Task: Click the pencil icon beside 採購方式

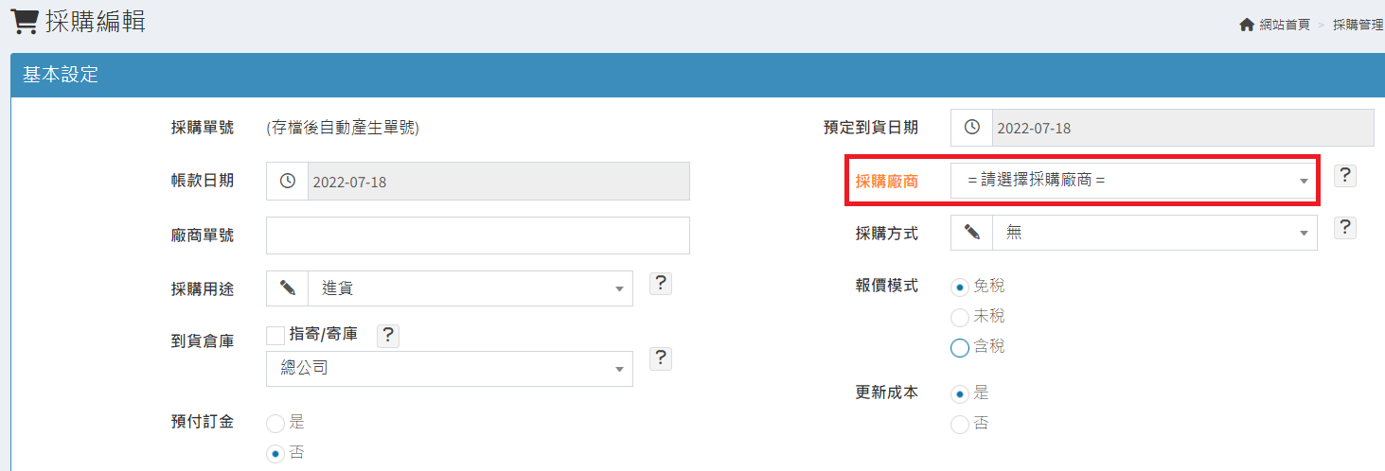Action: click(x=971, y=233)
